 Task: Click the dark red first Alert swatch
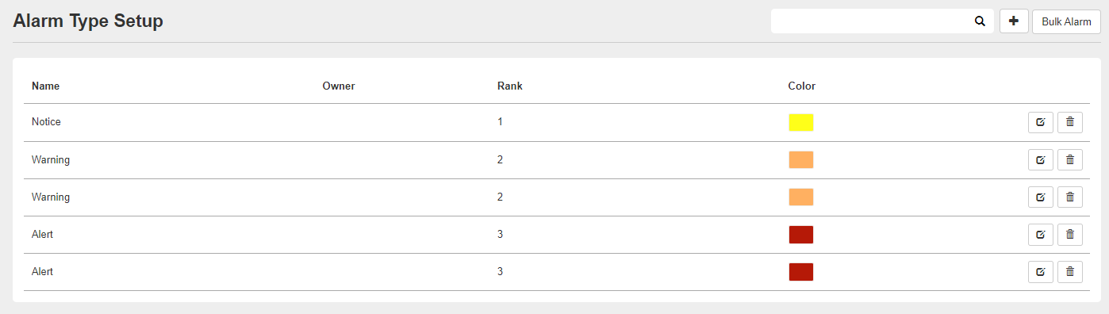(801, 234)
